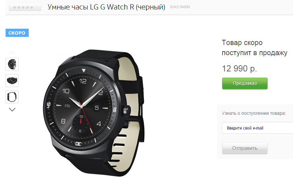
Task: Click the 12 990 р. price
Action: pyautogui.click(x=239, y=68)
